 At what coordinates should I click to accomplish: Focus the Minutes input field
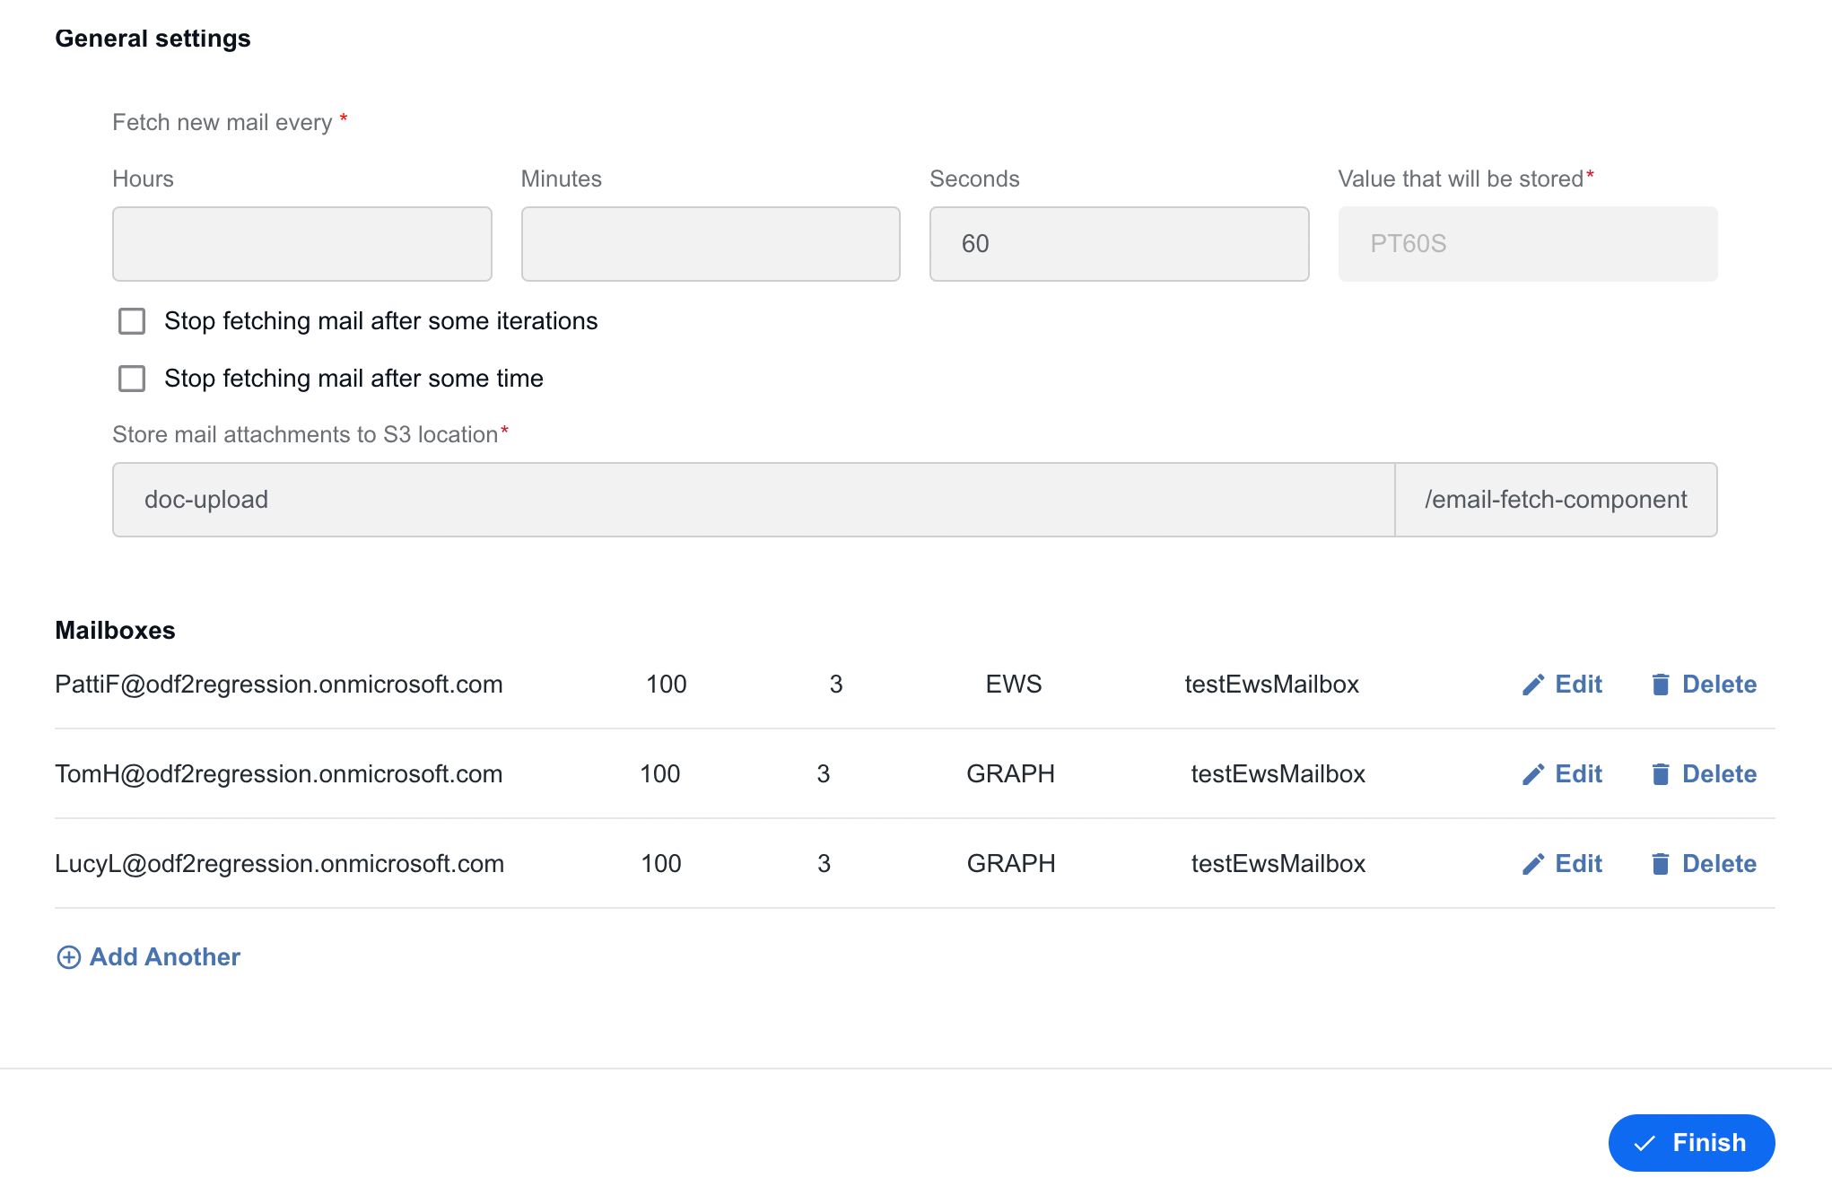coord(711,244)
